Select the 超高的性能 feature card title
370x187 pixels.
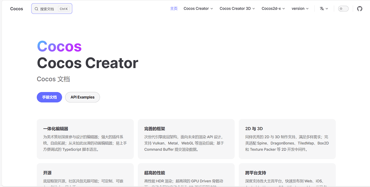click(154, 173)
